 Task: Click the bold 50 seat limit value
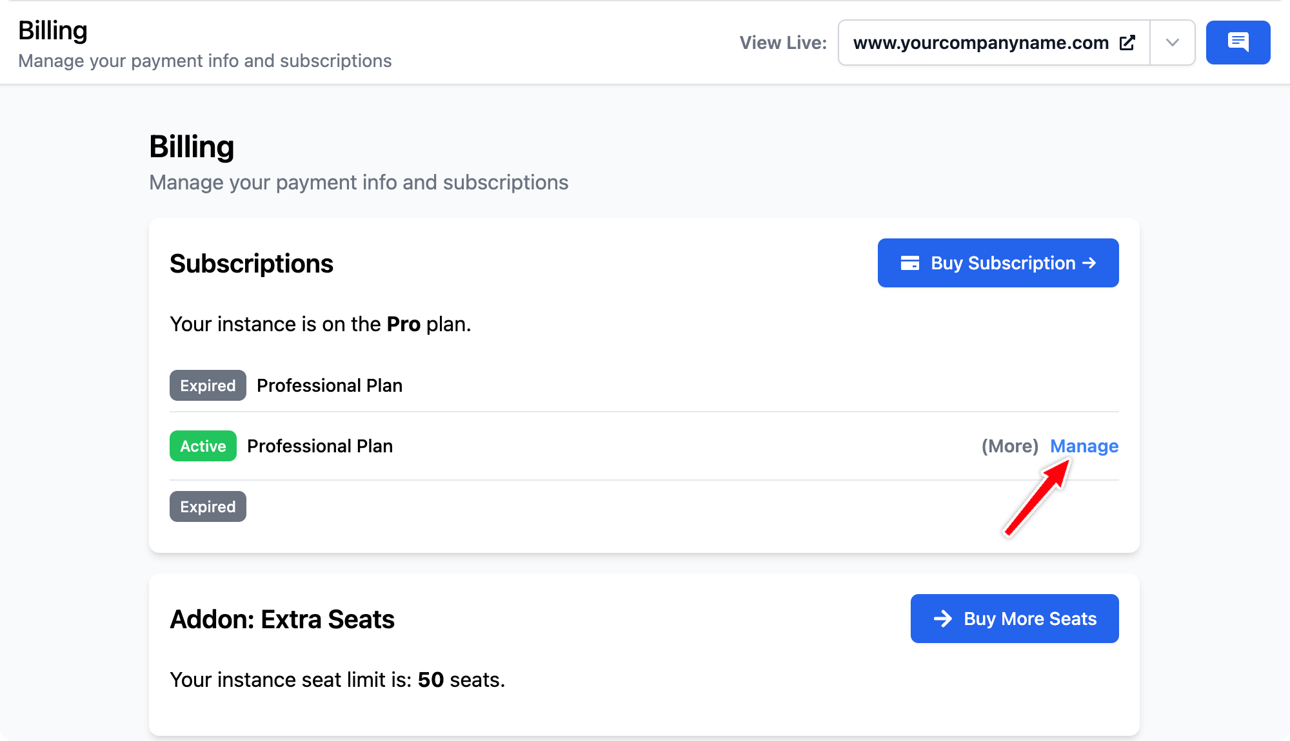pyautogui.click(x=431, y=680)
